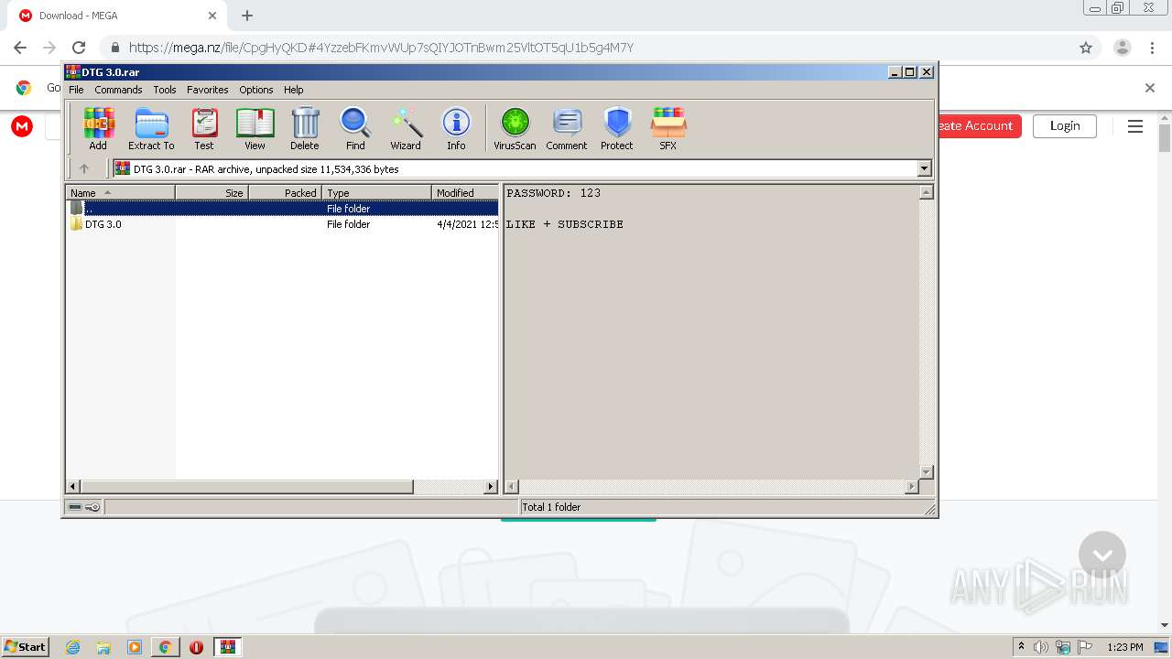The image size is (1172, 659).
Task: Click the Chrome address bar URL
Action: (x=381, y=48)
